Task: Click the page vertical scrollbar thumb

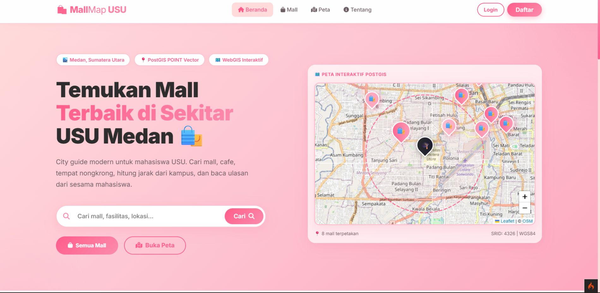Action: pos(598,29)
